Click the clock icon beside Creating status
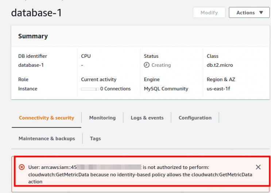 [x=147, y=65]
